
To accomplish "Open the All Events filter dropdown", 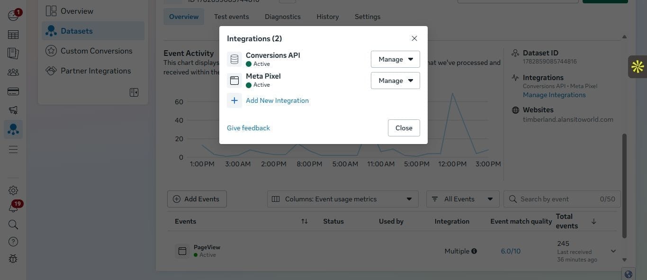I will click(463, 199).
